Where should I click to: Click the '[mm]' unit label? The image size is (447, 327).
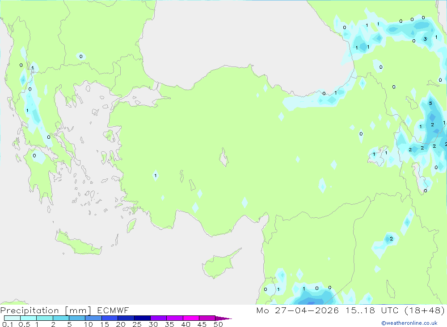pyautogui.click(x=78, y=310)
